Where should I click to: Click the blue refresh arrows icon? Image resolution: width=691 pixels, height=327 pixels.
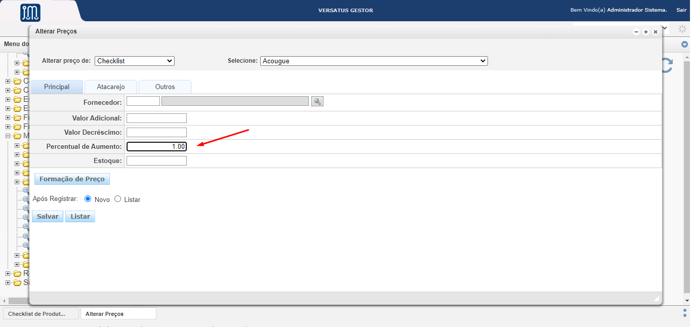[667, 65]
